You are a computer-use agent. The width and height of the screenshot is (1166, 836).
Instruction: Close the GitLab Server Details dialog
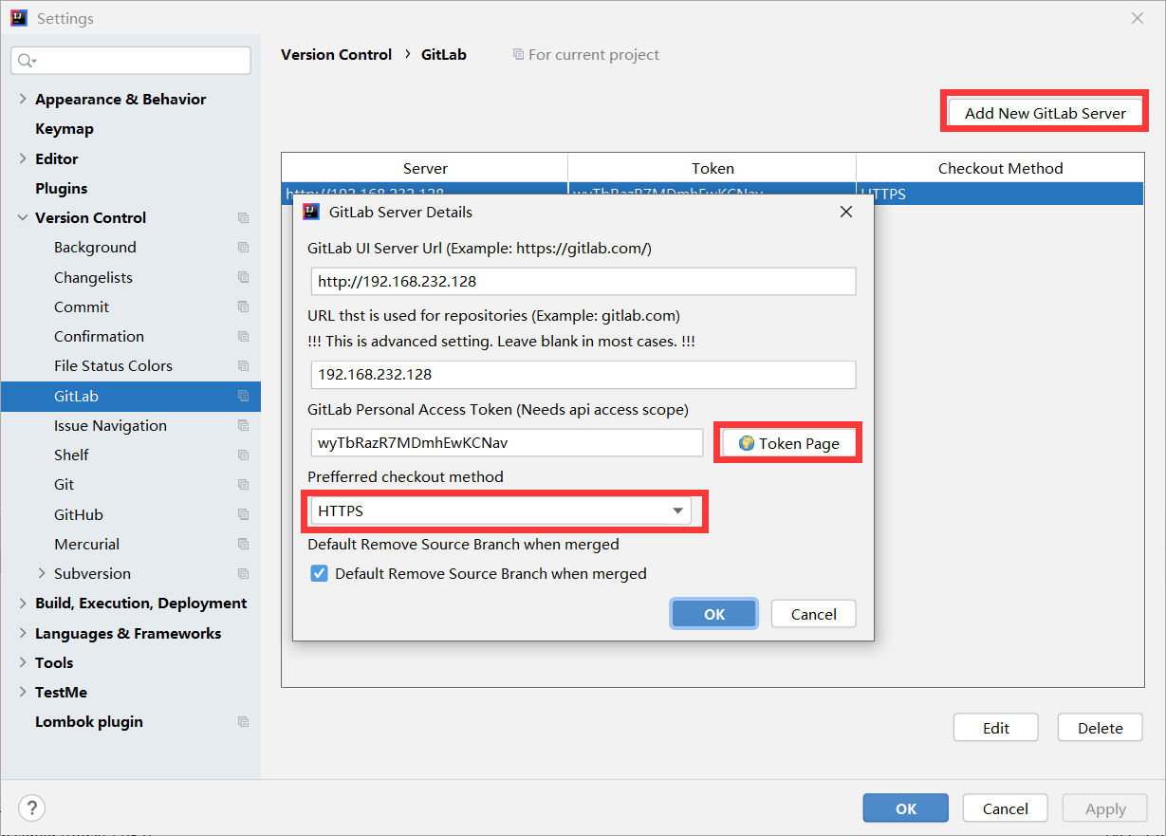click(x=846, y=212)
